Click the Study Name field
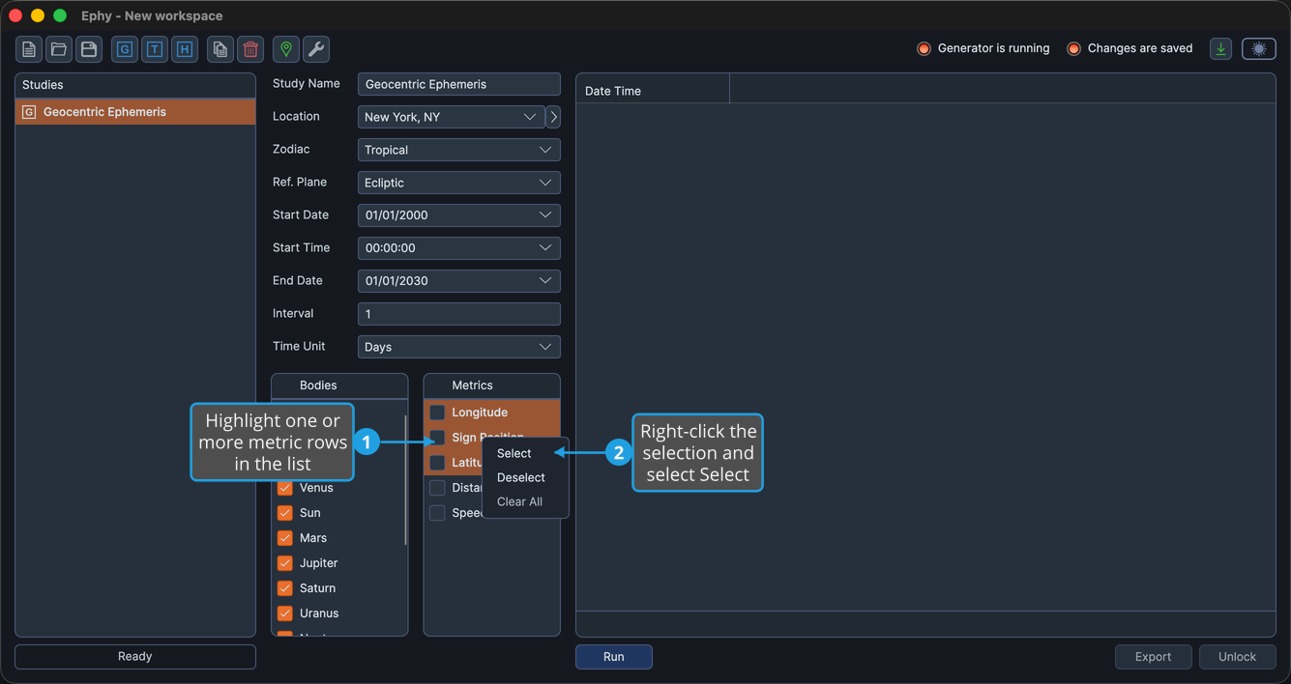Viewport: 1291px width, 684px height. click(458, 84)
